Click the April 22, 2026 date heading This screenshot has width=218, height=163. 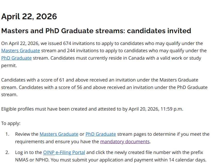click(29, 16)
